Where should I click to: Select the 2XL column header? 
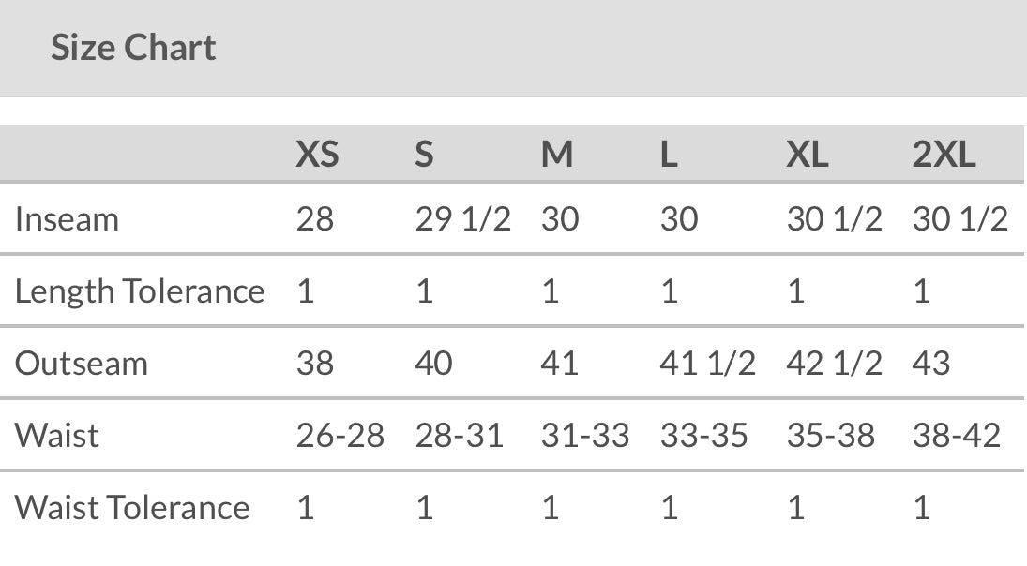pos(944,154)
